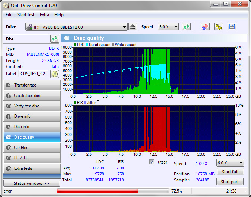Refresh disc info in Disc panel

coord(55,39)
